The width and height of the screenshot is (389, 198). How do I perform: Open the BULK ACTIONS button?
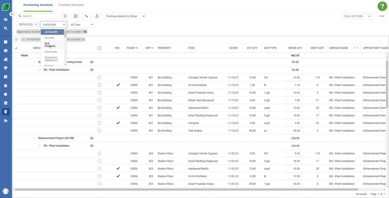coord(357,16)
